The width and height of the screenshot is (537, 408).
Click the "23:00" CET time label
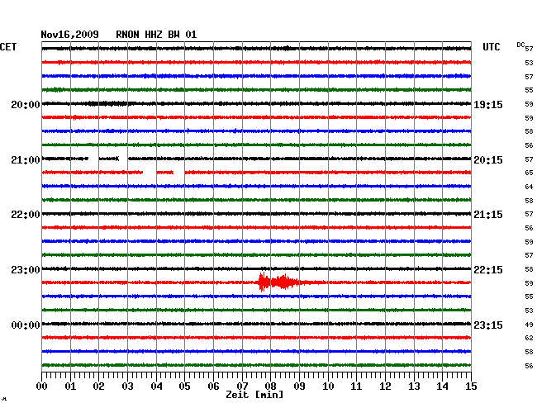(x=26, y=270)
